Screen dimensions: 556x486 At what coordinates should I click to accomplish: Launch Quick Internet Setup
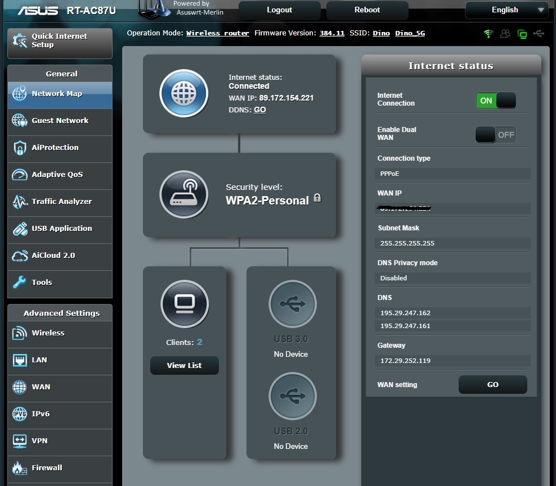tap(60, 40)
